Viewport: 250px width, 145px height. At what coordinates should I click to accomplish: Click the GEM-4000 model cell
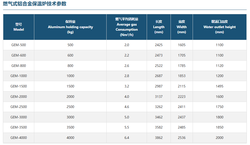19,138
